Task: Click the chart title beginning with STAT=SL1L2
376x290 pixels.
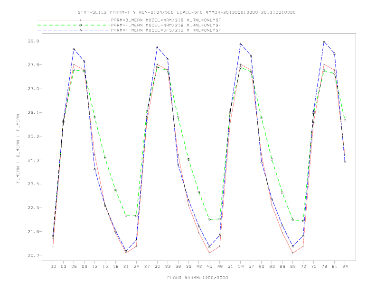Action: tap(187, 12)
